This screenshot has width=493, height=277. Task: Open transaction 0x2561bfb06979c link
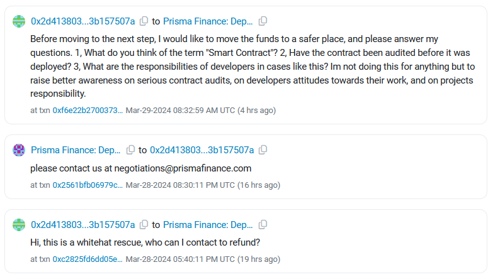[x=88, y=185]
